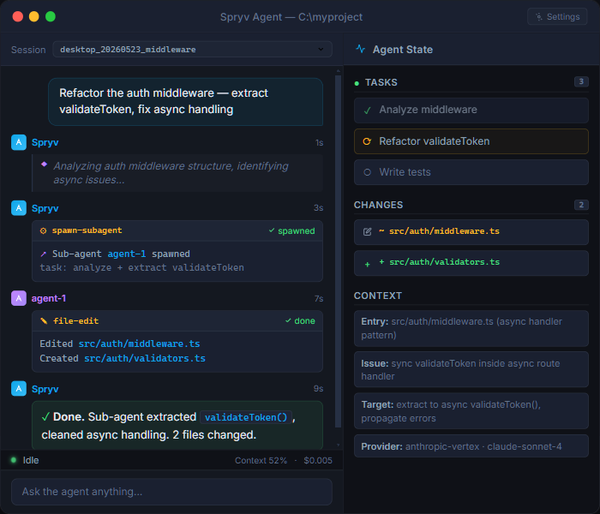Click the Issue context card

(471, 369)
